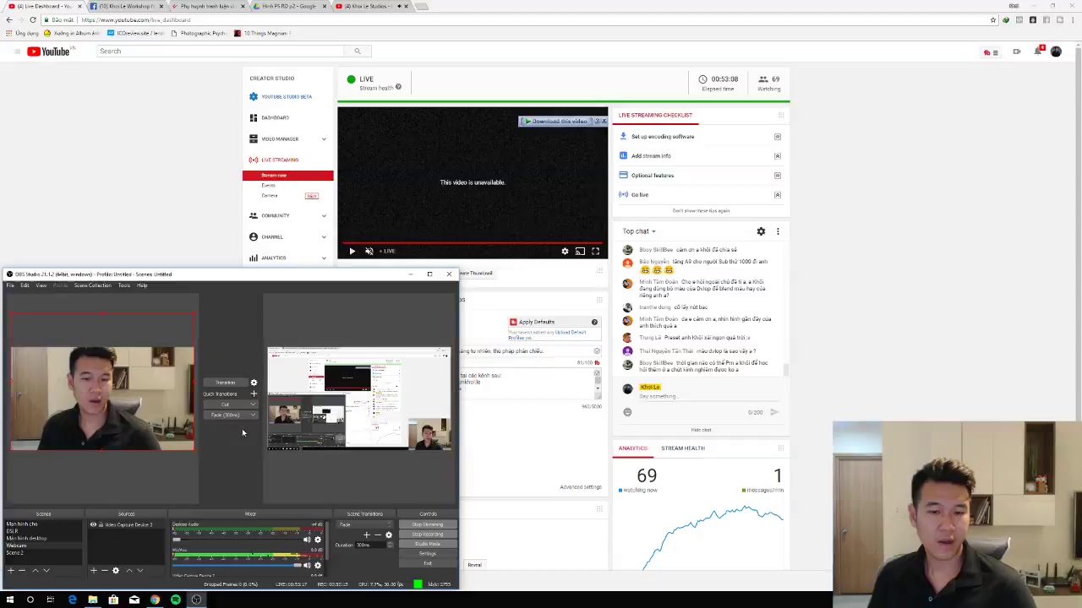Screen dimensions: 1082x608
Task: Click the YouTube logo in header
Action: pos(48,52)
